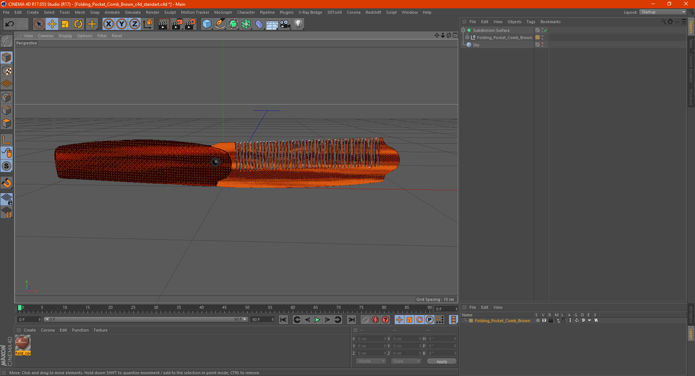This screenshot has height=376, width=695.
Task: Switch to Points mode
Action: pyautogui.click(x=7, y=97)
